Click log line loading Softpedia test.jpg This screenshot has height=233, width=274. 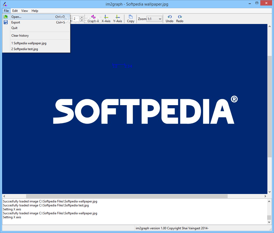(x=46, y=205)
